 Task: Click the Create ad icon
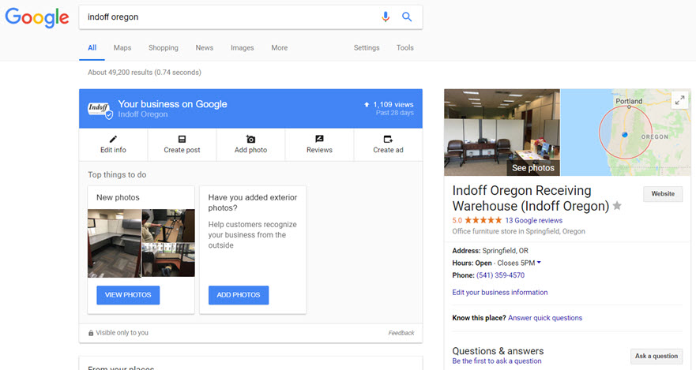click(x=388, y=139)
